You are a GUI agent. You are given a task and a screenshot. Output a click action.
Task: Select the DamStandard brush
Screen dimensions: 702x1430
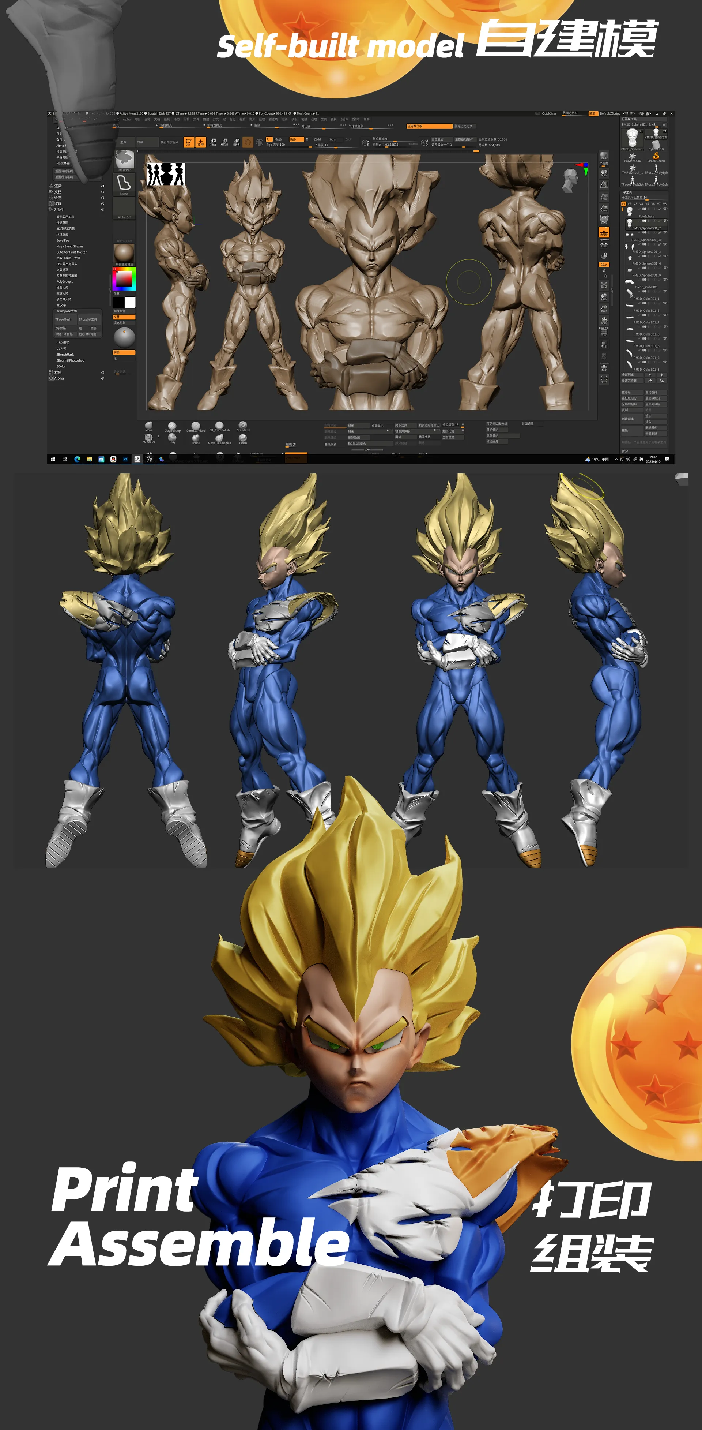pyautogui.click(x=196, y=426)
